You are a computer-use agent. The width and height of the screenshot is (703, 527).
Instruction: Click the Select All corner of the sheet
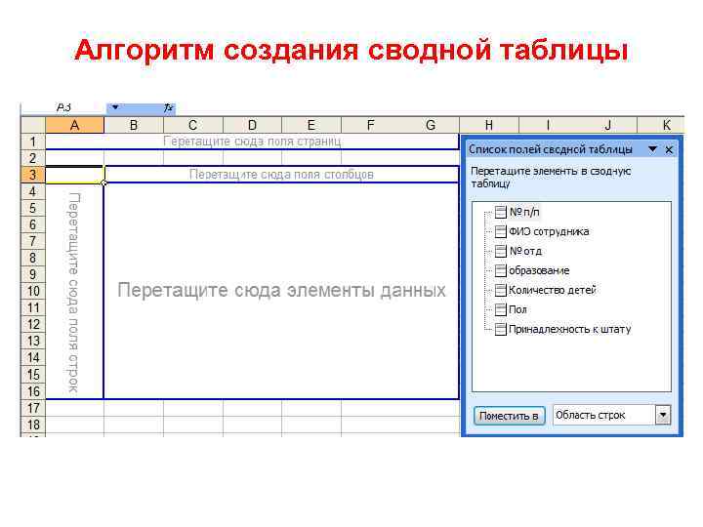click(x=33, y=125)
